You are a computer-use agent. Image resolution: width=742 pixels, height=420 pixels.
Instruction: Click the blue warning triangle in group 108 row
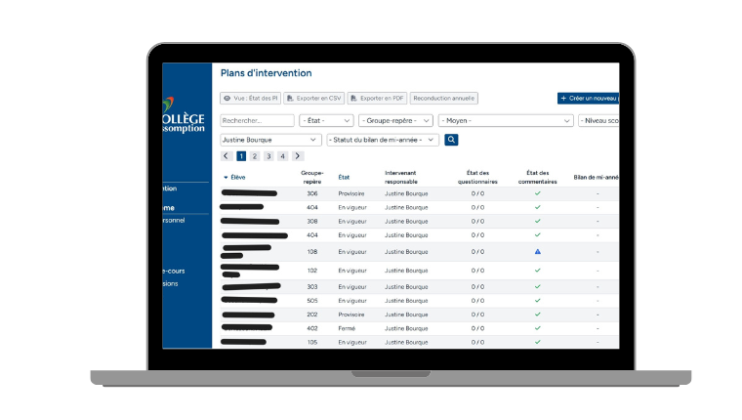[x=537, y=252]
